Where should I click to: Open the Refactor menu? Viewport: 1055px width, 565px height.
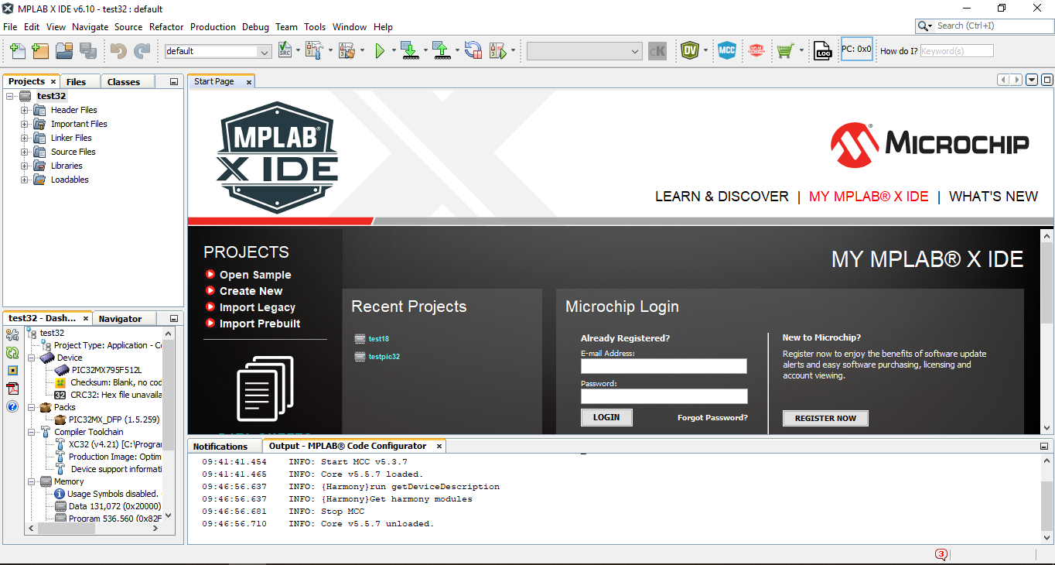click(166, 27)
